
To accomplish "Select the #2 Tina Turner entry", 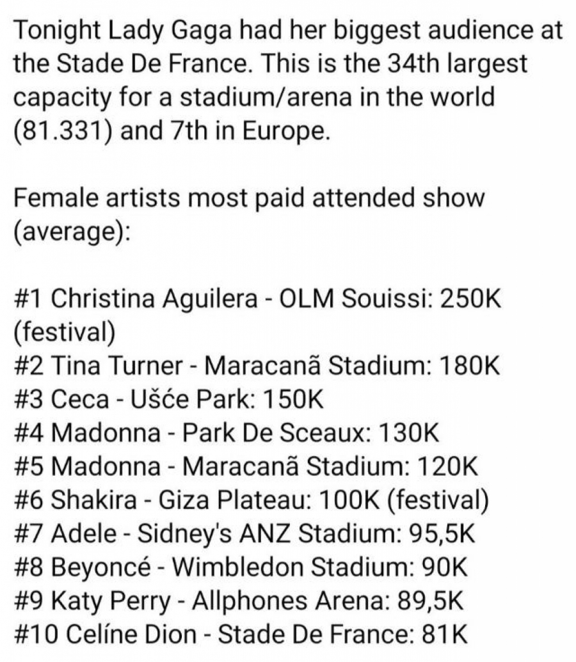I will (256, 366).
